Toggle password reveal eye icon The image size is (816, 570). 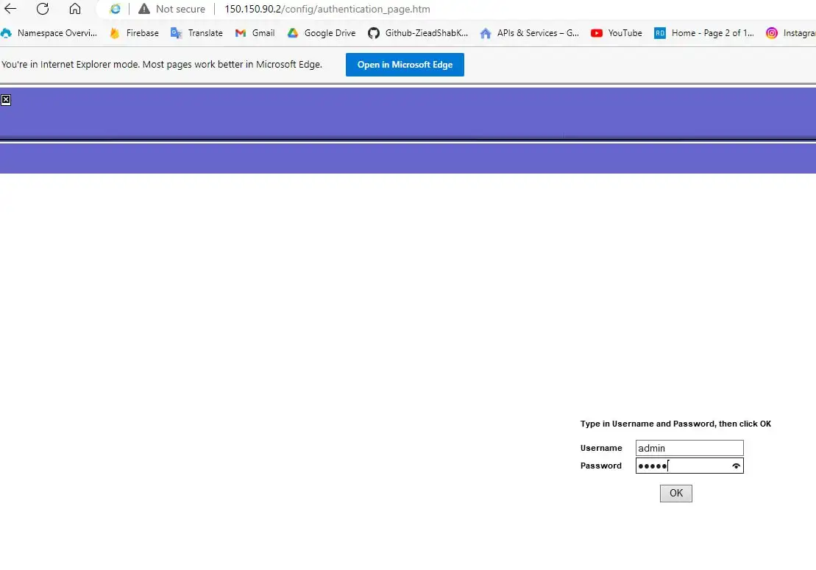(736, 466)
